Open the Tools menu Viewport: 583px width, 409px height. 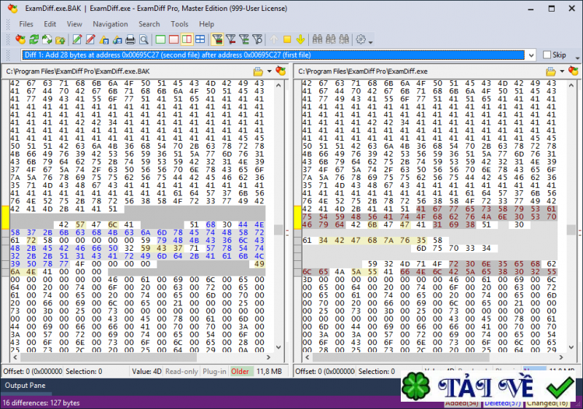[x=179, y=24]
